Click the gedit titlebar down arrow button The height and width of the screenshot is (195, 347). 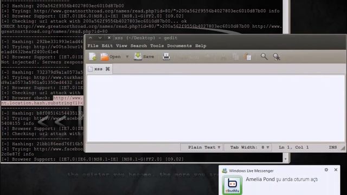point(100,38)
